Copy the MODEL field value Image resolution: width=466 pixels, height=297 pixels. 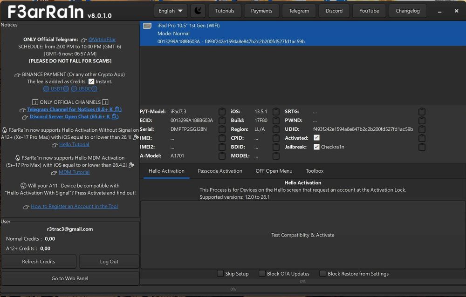point(276,155)
